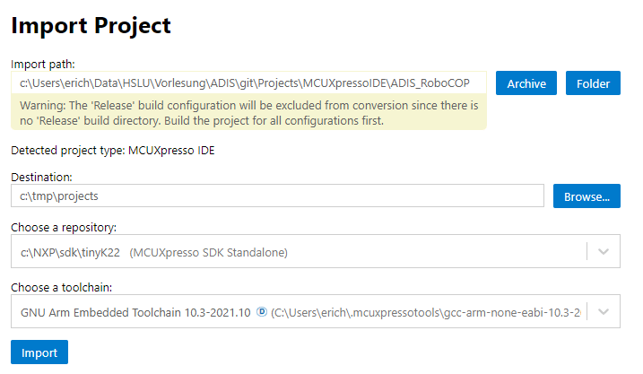Click the 'Choose a repository:' label
Viewport: 643px width, 374px height.
64,228
